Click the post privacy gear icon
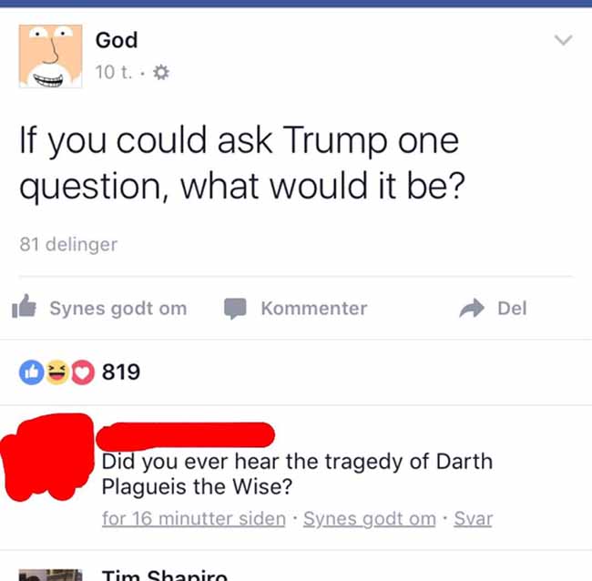This screenshot has height=581, width=592. (x=161, y=72)
